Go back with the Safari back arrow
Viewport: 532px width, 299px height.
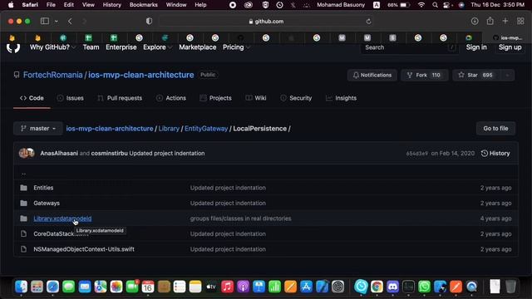(70, 21)
